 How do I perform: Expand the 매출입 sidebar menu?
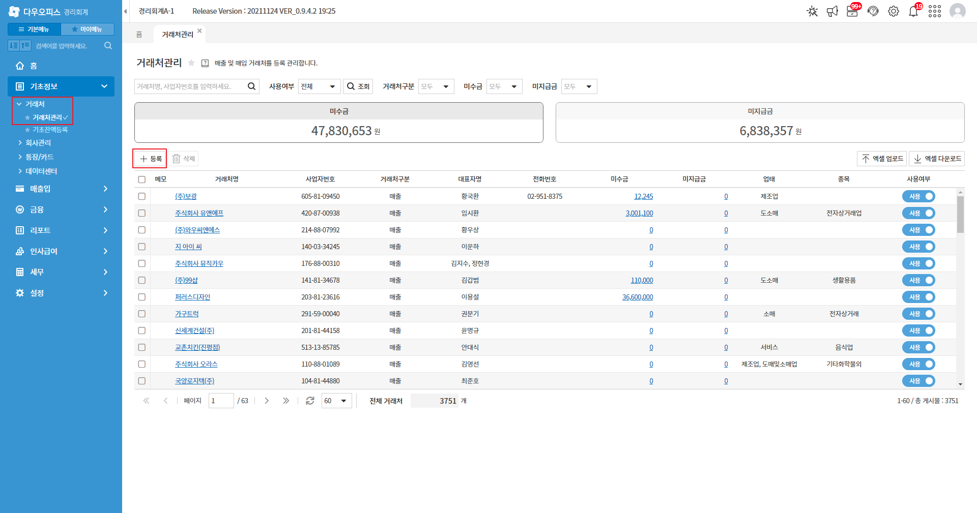pos(61,189)
